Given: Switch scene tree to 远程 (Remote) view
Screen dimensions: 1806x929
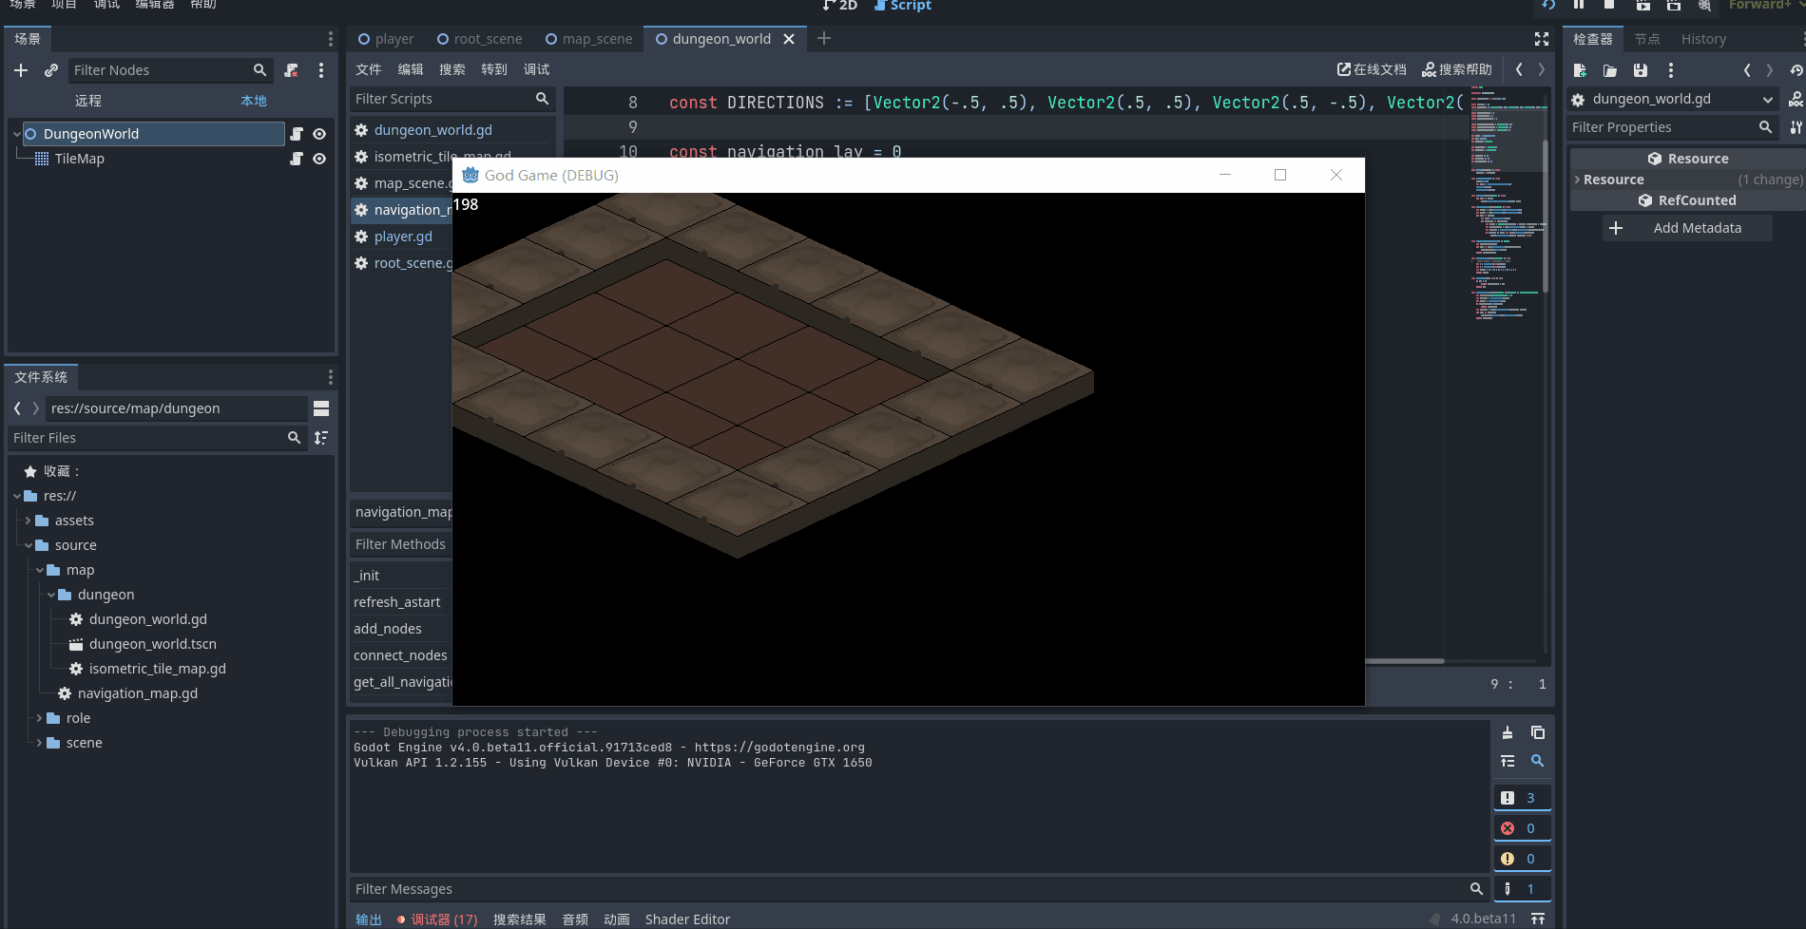Looking at the screenshot, I should click(x=87, y=100).
